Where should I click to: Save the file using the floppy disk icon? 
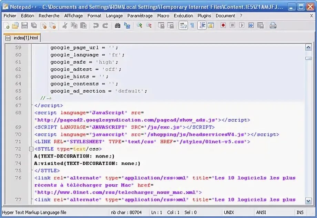[x=24, y=25]
